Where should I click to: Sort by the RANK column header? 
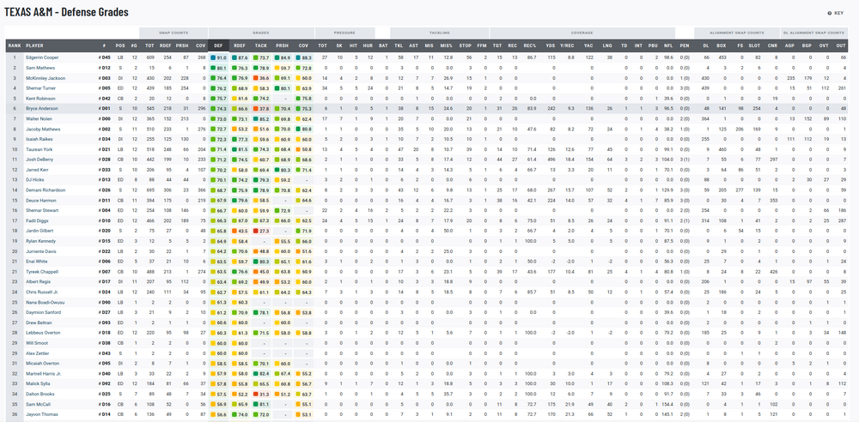[x=14, y=45]
